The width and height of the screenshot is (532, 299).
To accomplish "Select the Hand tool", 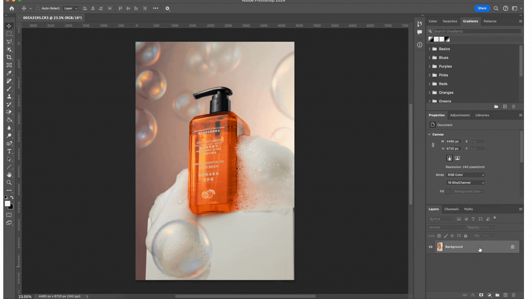I will (x=9, y=175).
